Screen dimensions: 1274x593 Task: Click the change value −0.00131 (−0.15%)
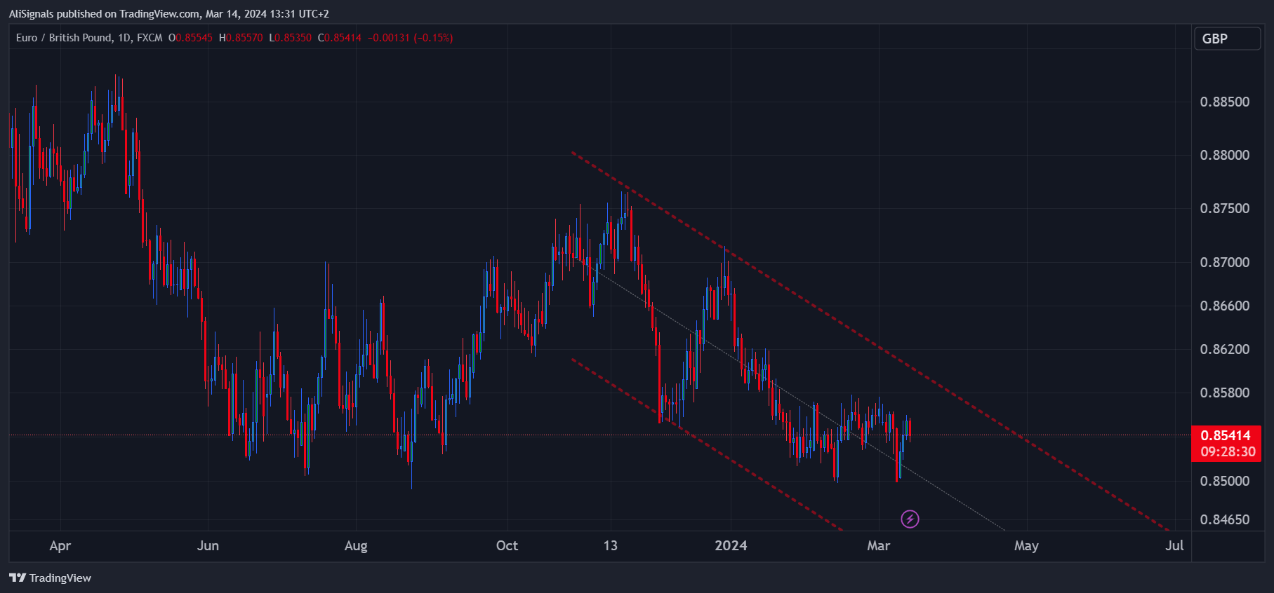[411, 38]
